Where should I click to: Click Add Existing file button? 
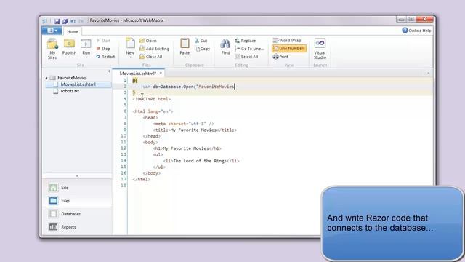coord(154,49)
